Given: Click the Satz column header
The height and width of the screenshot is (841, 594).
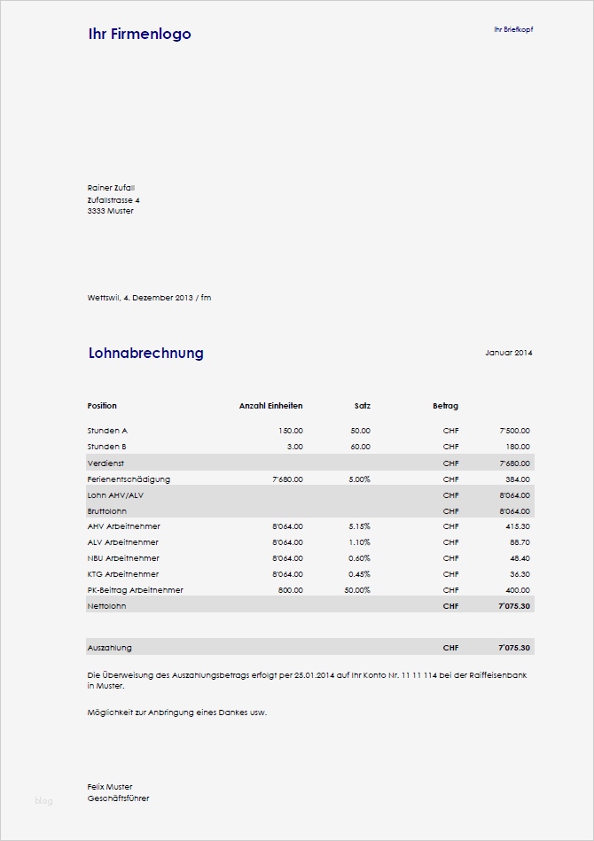Looking at the screenshot, I should [362, 406].
